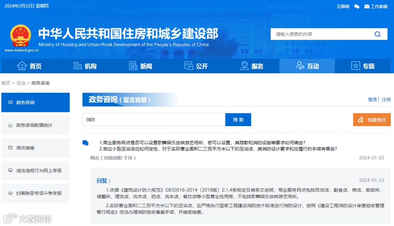
Task: Click the pencil icon on 我要提问
Action: pos(360,120)
